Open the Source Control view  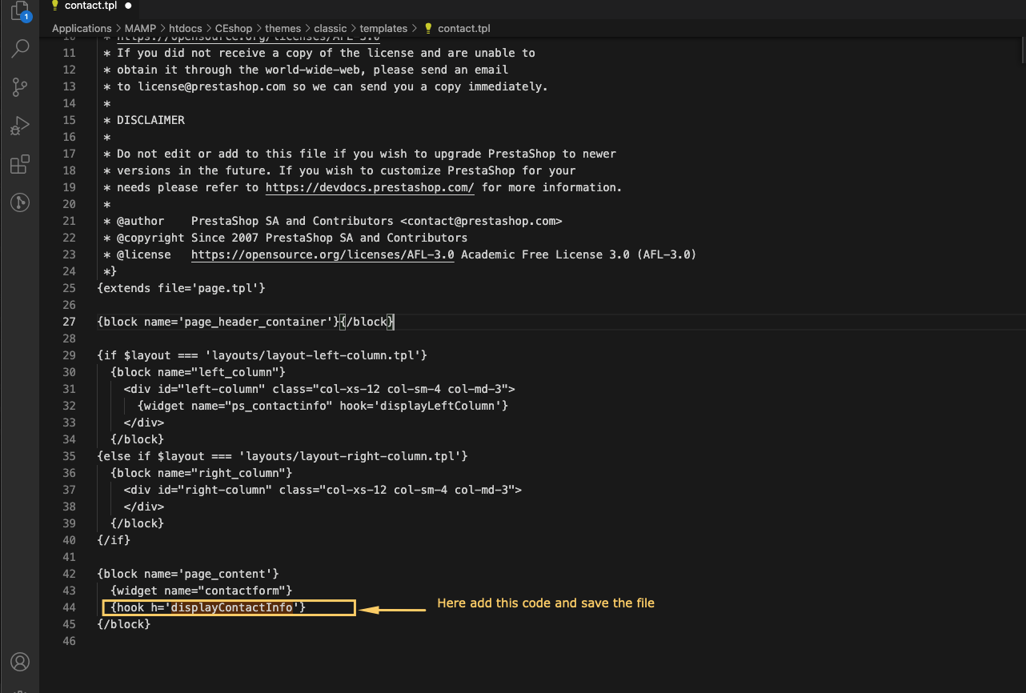point(20,87)
